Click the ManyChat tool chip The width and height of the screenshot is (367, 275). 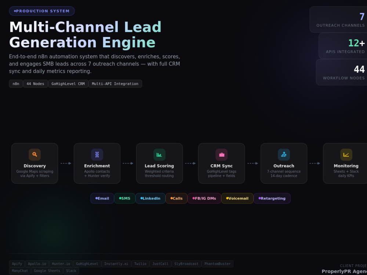click(20, 271)
